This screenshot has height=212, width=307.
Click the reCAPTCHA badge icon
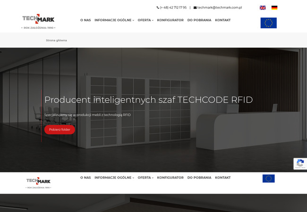tap(300, 163)
